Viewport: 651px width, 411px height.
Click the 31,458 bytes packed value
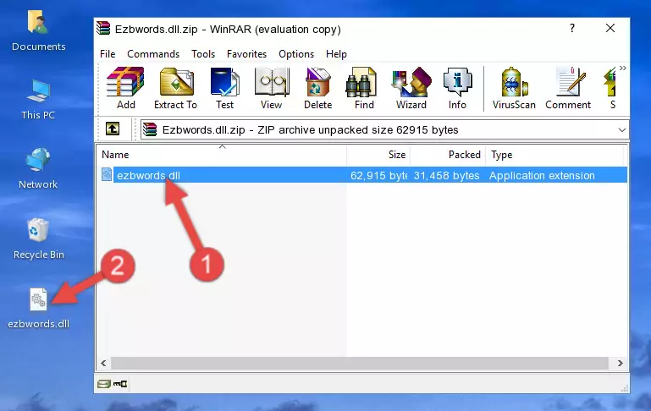tap(446, 175)
